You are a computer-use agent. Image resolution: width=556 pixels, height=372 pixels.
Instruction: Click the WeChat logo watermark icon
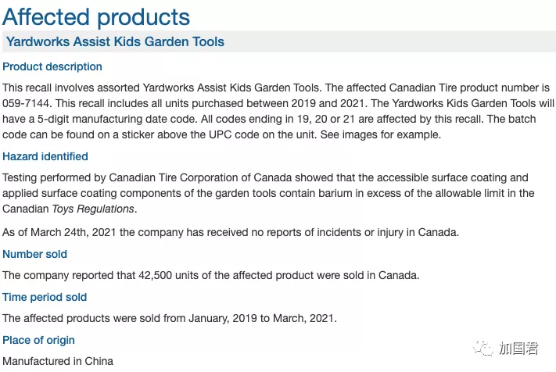pos(483,349)
